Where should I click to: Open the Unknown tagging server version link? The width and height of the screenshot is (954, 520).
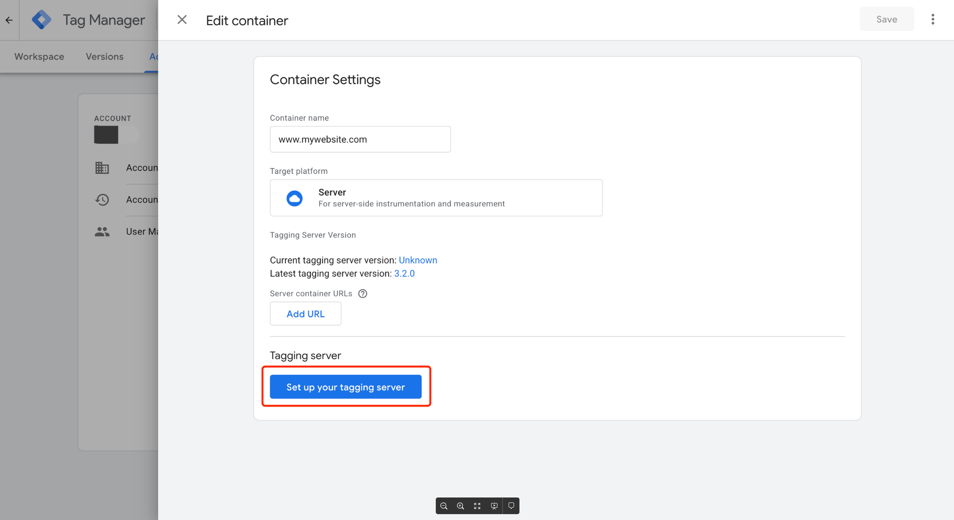pos(418,260)
